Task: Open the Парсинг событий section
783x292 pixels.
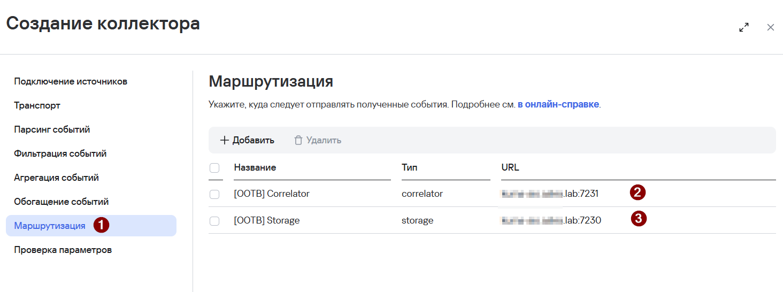Action: (52, 130)
